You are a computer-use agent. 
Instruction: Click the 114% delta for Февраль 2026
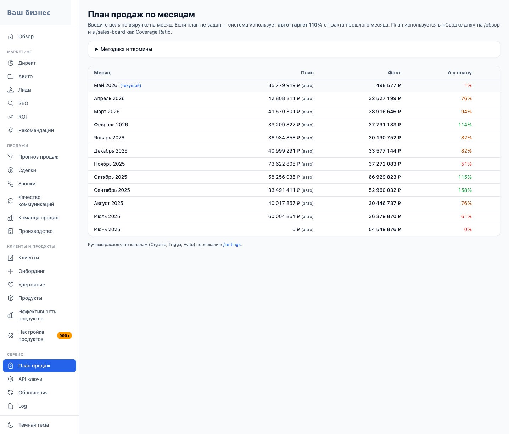(x=465, y=125)
